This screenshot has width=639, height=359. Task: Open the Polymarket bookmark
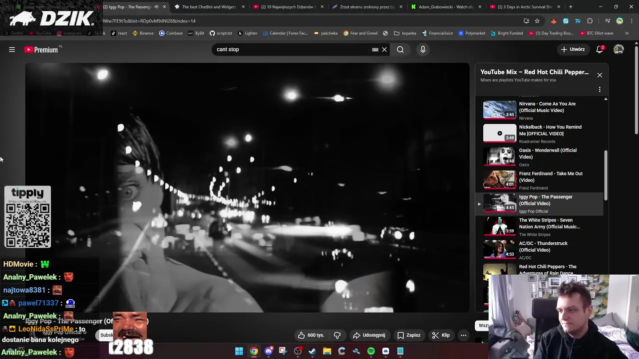point(471,33)
